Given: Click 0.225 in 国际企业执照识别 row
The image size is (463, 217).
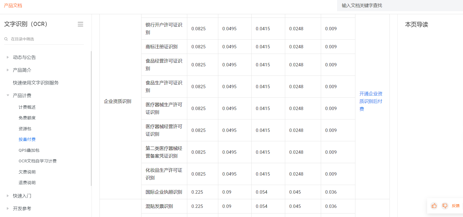Looking at the screenshot, I should 197,192.
